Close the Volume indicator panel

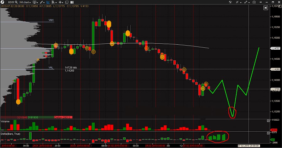[x=268, y=121]
